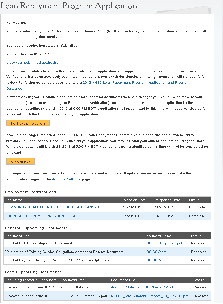The width and height of the screenshot is (223, 304).
Task: Open LOC Full Org Chart.pdf document
Action: (x=163, y=243)
